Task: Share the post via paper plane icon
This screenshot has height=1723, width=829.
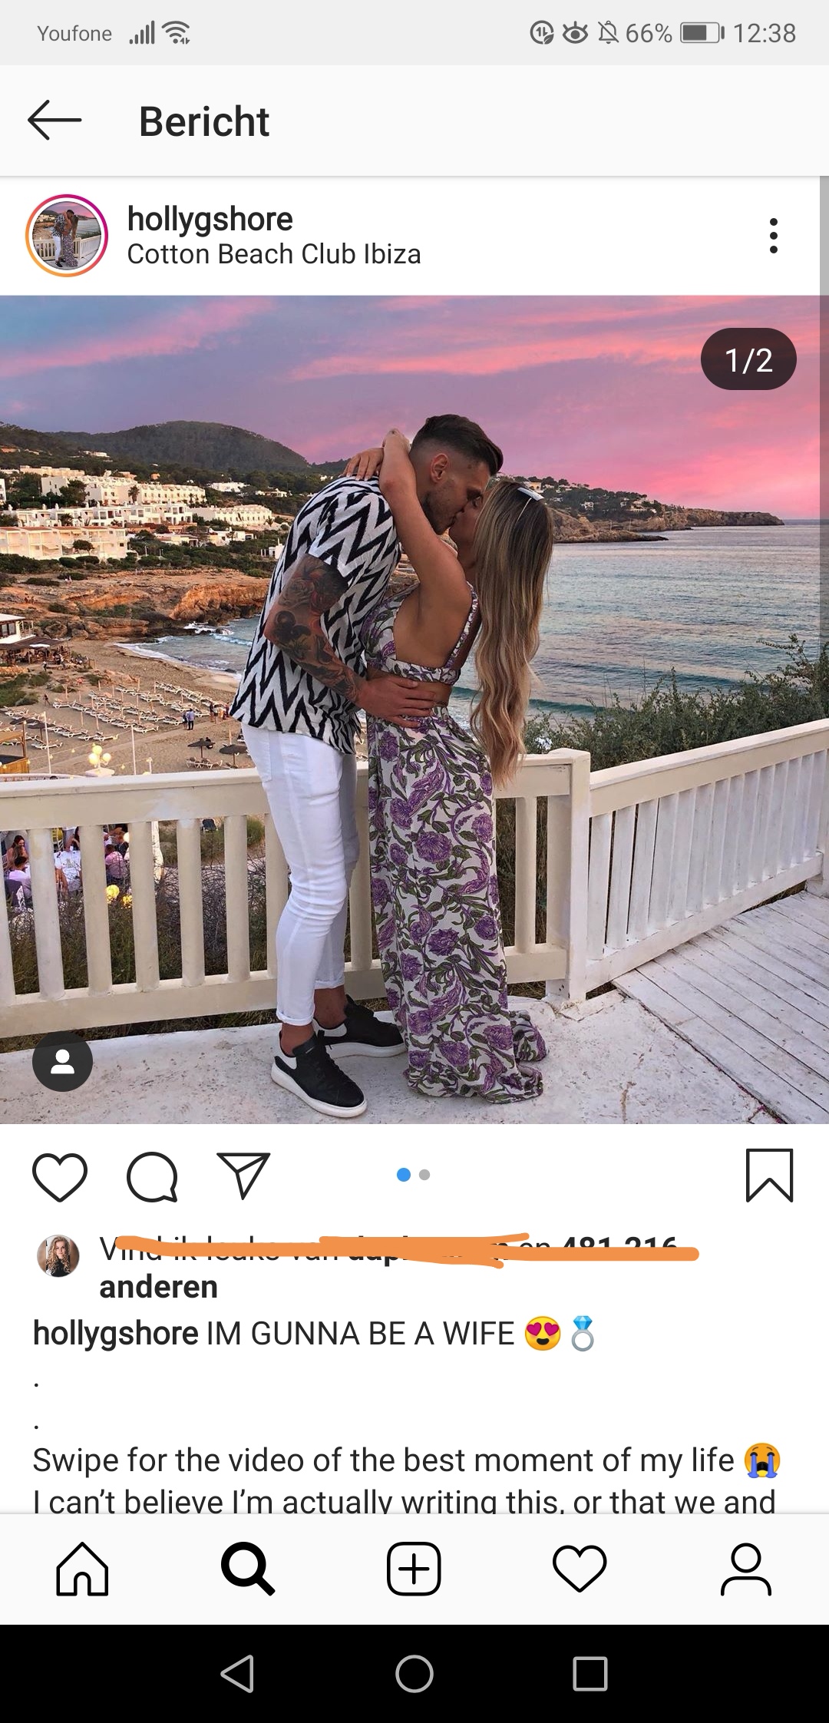Action: click(243, 1176)
